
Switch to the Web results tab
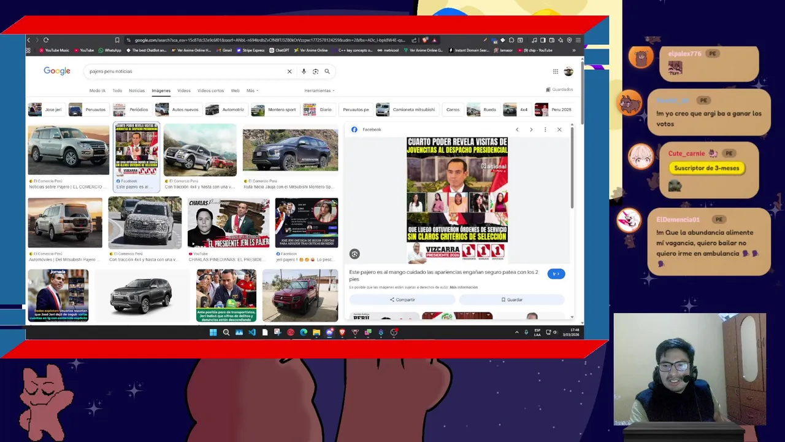[x=235, y=90]
